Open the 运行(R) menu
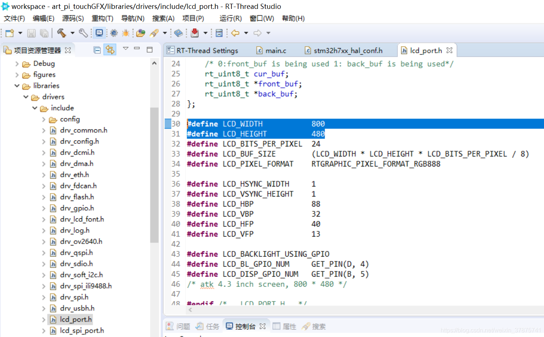 tap(230, 19)
